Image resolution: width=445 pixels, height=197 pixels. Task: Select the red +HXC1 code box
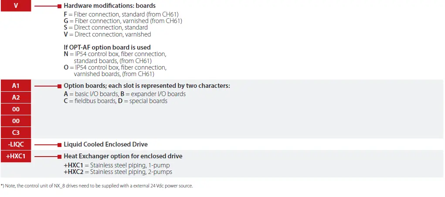[16, 156]
